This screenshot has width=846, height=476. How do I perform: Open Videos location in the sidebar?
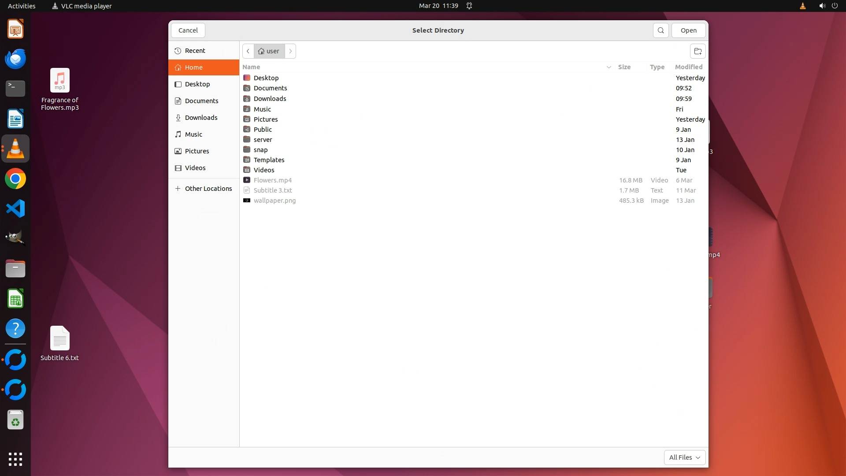pos(195,168)
